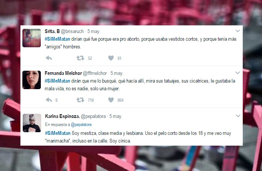Open options chevron on Fernanda Melchor's tweet

pos(238,73)
